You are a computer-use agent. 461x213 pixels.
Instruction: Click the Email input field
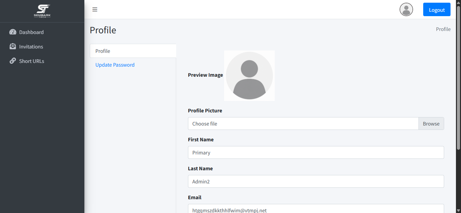tap(316, 209)
